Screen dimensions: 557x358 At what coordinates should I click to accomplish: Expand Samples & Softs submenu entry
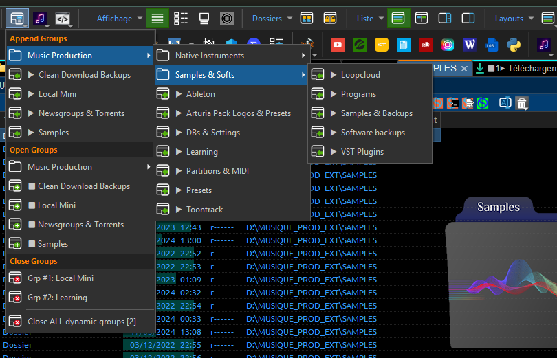(231, 74)
